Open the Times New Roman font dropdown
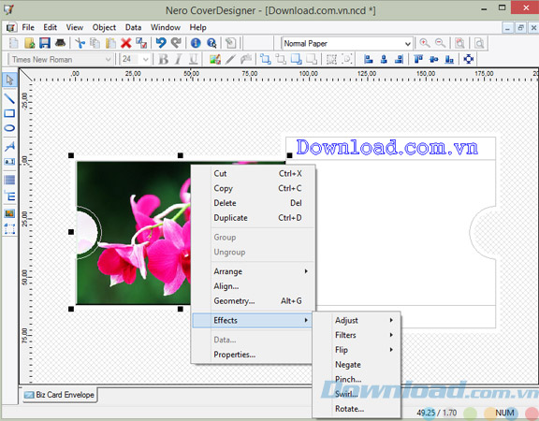 (x=61, y=60)
